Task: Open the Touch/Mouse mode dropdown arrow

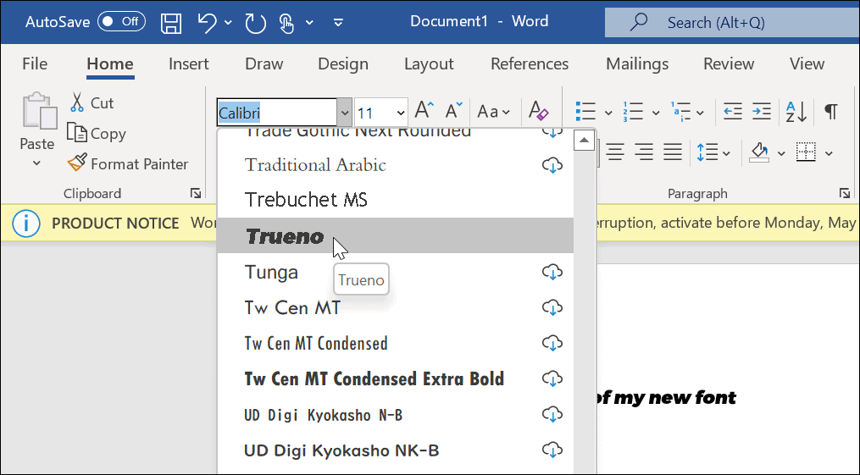Action: coord(309,23)
